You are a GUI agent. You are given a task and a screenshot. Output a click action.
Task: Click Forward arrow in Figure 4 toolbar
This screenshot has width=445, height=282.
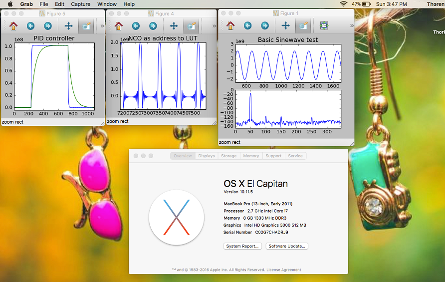tap(153, 26)
